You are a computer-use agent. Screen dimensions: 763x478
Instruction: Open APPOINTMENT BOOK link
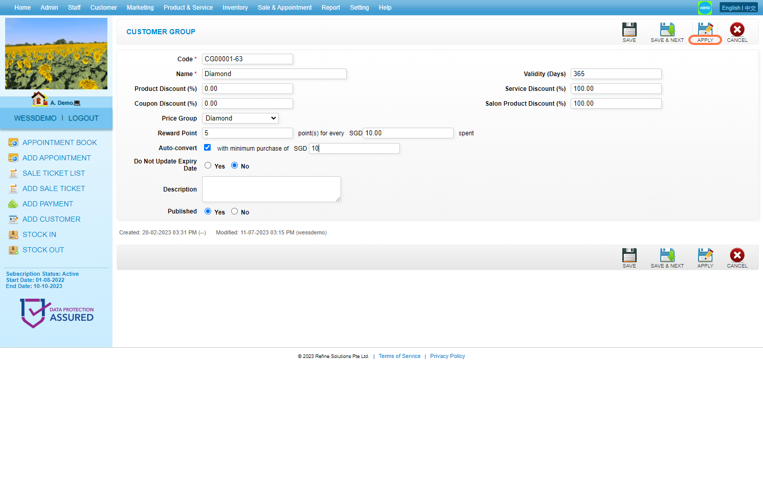[60, 142]
